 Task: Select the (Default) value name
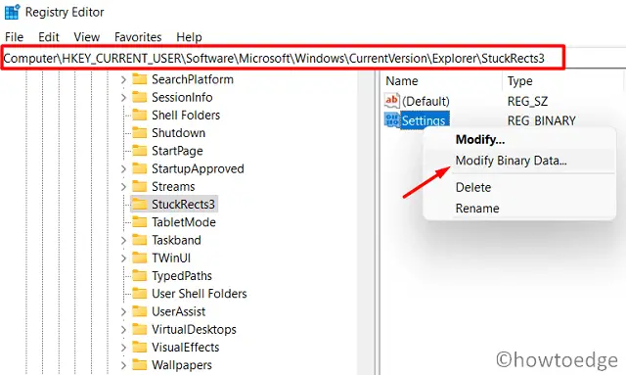click(425, 101)
